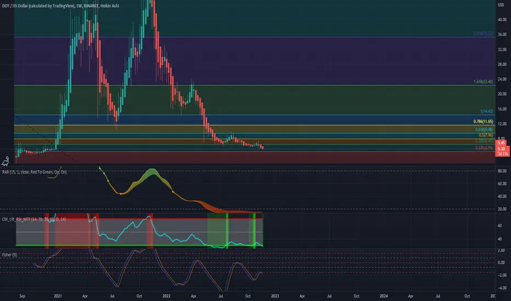
Task: Click the red 5.45 price tag
Action: tap(501, 143)
